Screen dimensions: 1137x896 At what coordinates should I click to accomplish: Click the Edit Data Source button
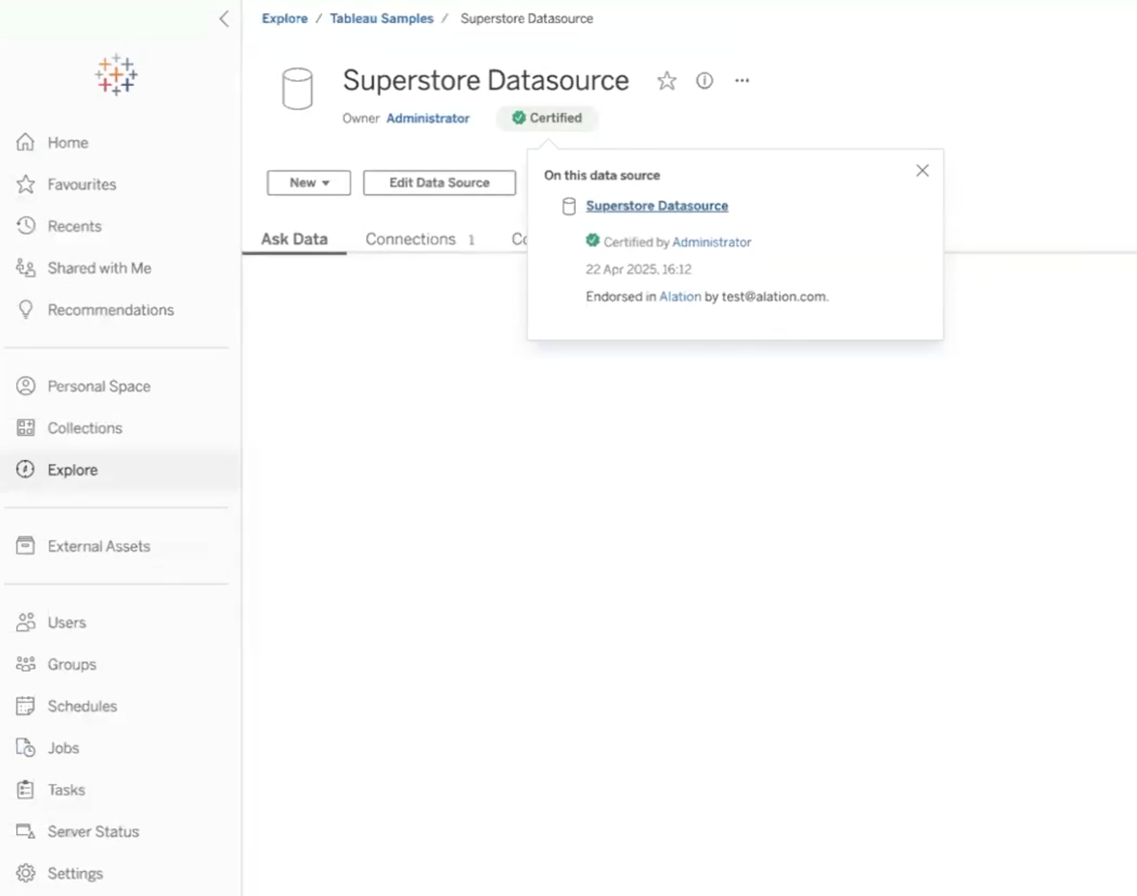pos(439,183)
